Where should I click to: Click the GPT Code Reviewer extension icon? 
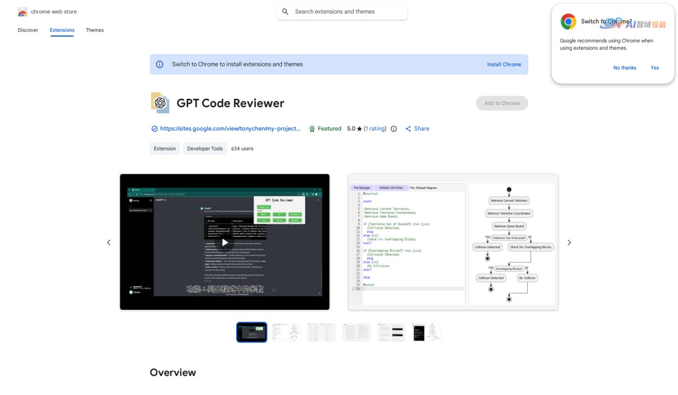click(160, 103)
